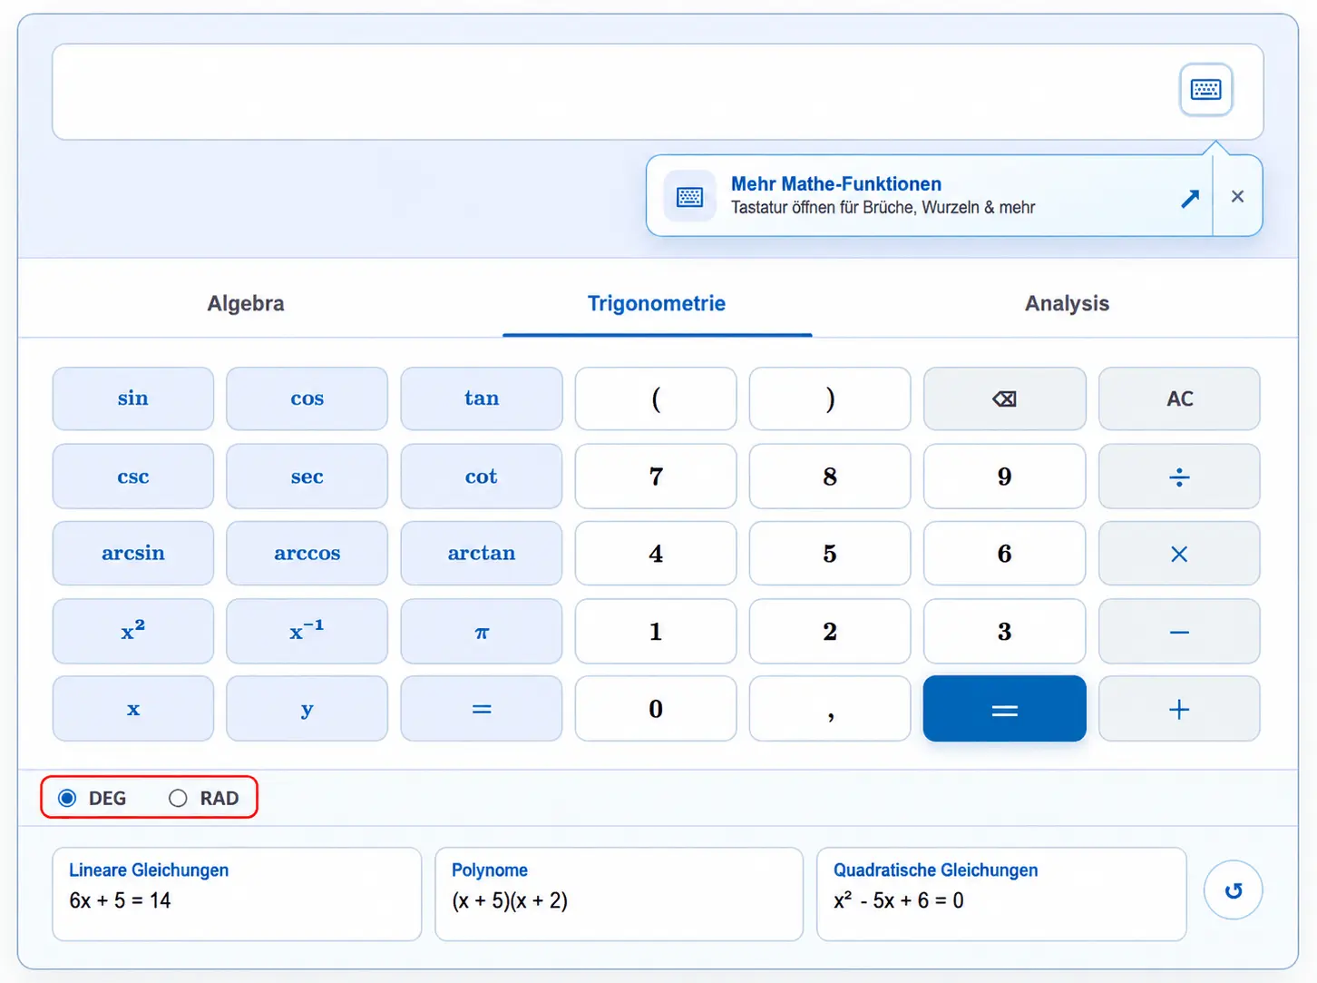Open the math keyboard icon in input field
1317x983 pixels.
(x=1205, y=90)
